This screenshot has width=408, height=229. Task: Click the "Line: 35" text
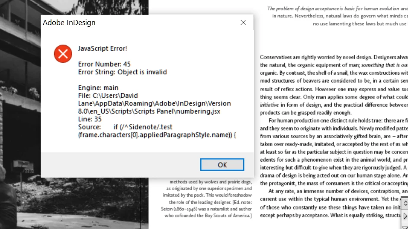click(x=90, y=119)
